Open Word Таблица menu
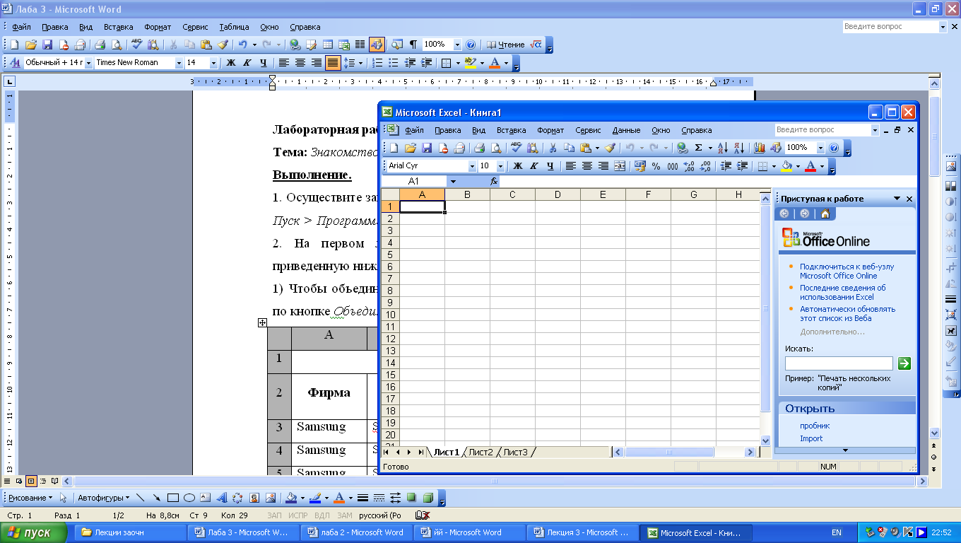This screenshot has width=961, height=543. (234, 27)
